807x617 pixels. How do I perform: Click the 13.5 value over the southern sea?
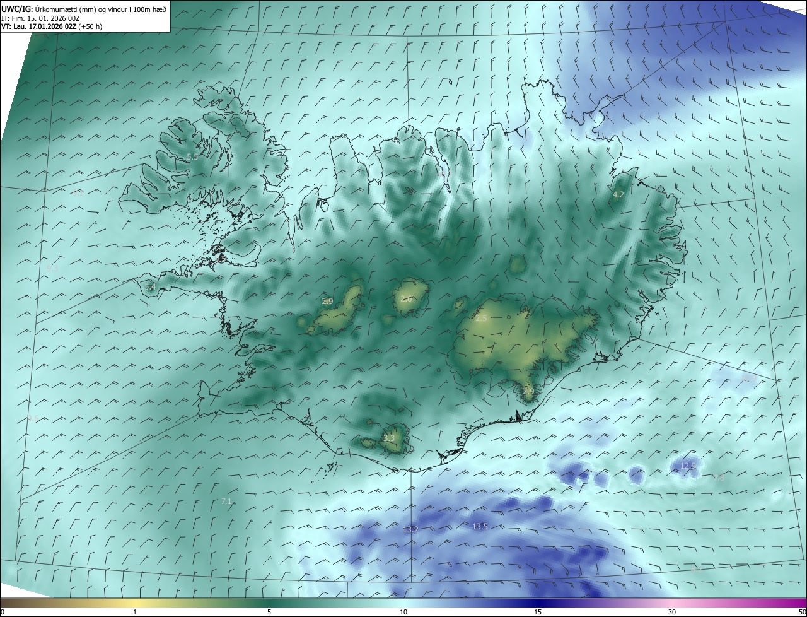[x=480, y=526]
